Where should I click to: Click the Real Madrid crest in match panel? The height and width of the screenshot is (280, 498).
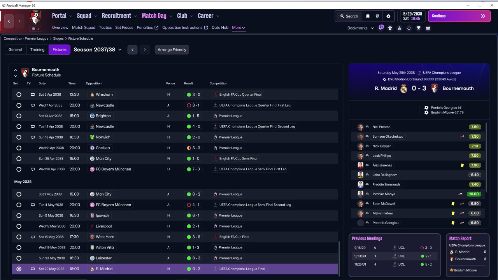click(404, 88)
